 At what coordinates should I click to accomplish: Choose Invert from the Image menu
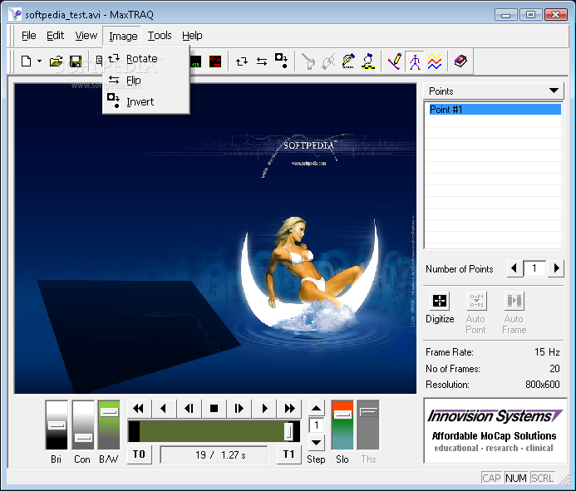pos(146,101)
